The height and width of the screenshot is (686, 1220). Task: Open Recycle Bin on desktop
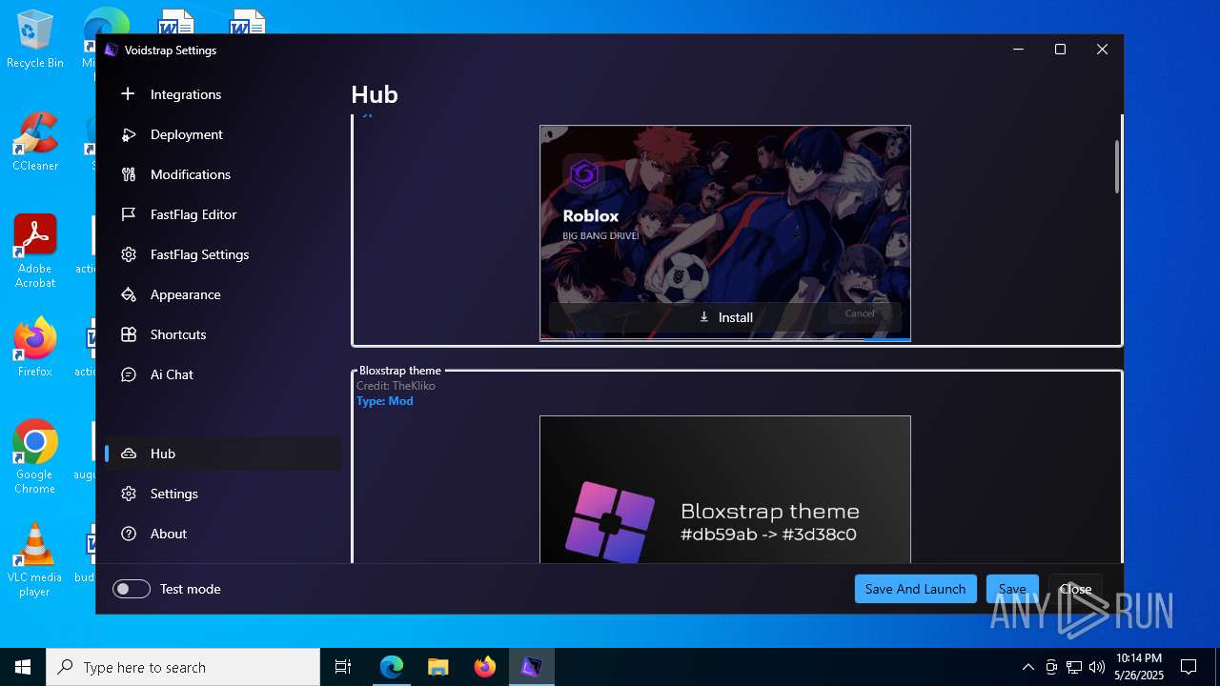(35, 40)
